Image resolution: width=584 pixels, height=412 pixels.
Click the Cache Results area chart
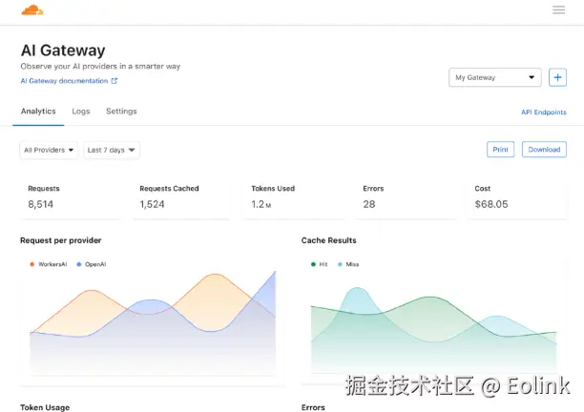coord(434,329)
